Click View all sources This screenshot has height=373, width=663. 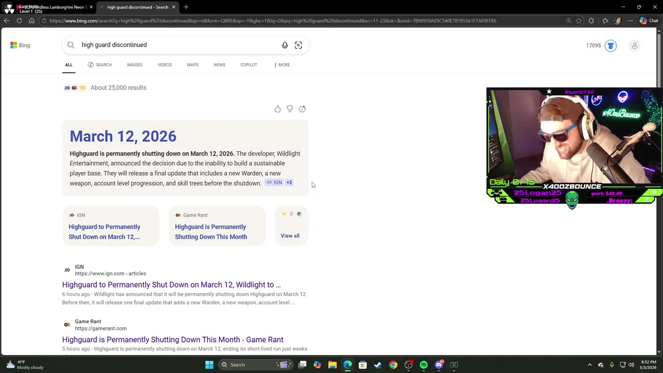[290, 236]
